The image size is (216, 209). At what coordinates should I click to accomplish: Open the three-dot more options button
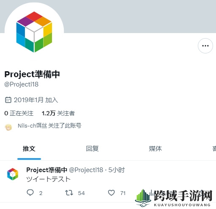205,46
